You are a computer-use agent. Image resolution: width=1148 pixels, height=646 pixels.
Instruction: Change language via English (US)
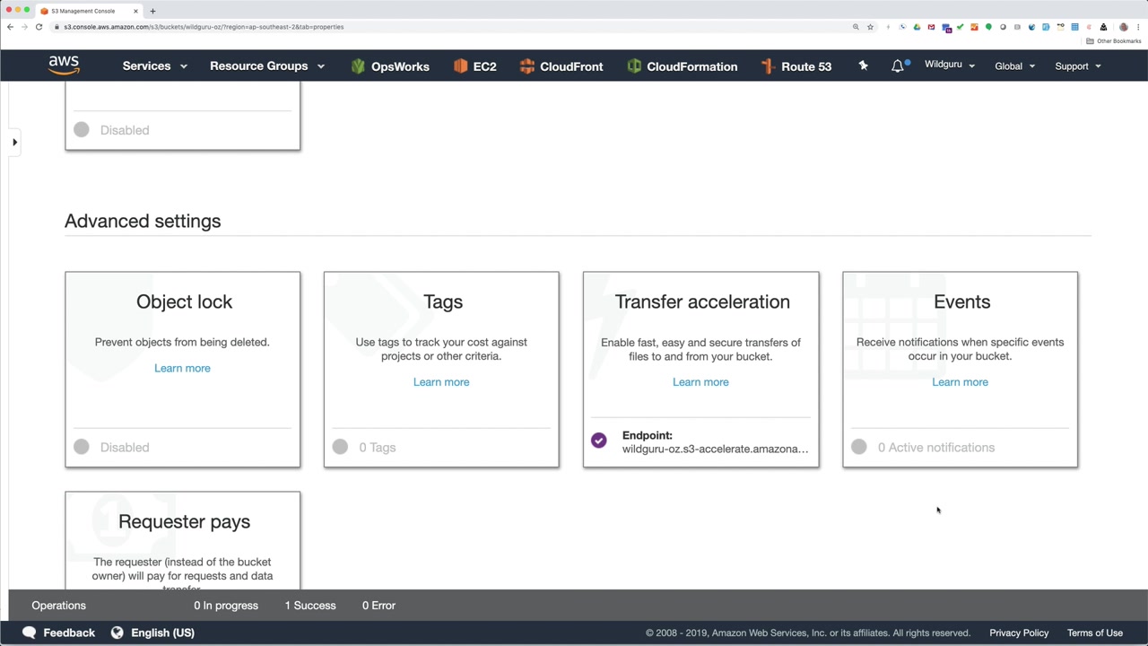[x=152, y=633]
